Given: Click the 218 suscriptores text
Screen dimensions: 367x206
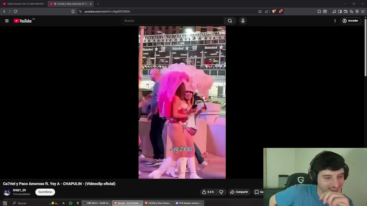Looking at the screenshot, I should [22, 194].
